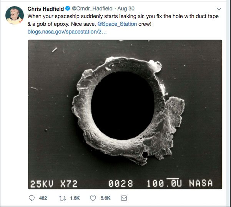The width and height of the screenshot is (231, 207).
Task: Open the microscope hole image
Action: tap(125, 114)
